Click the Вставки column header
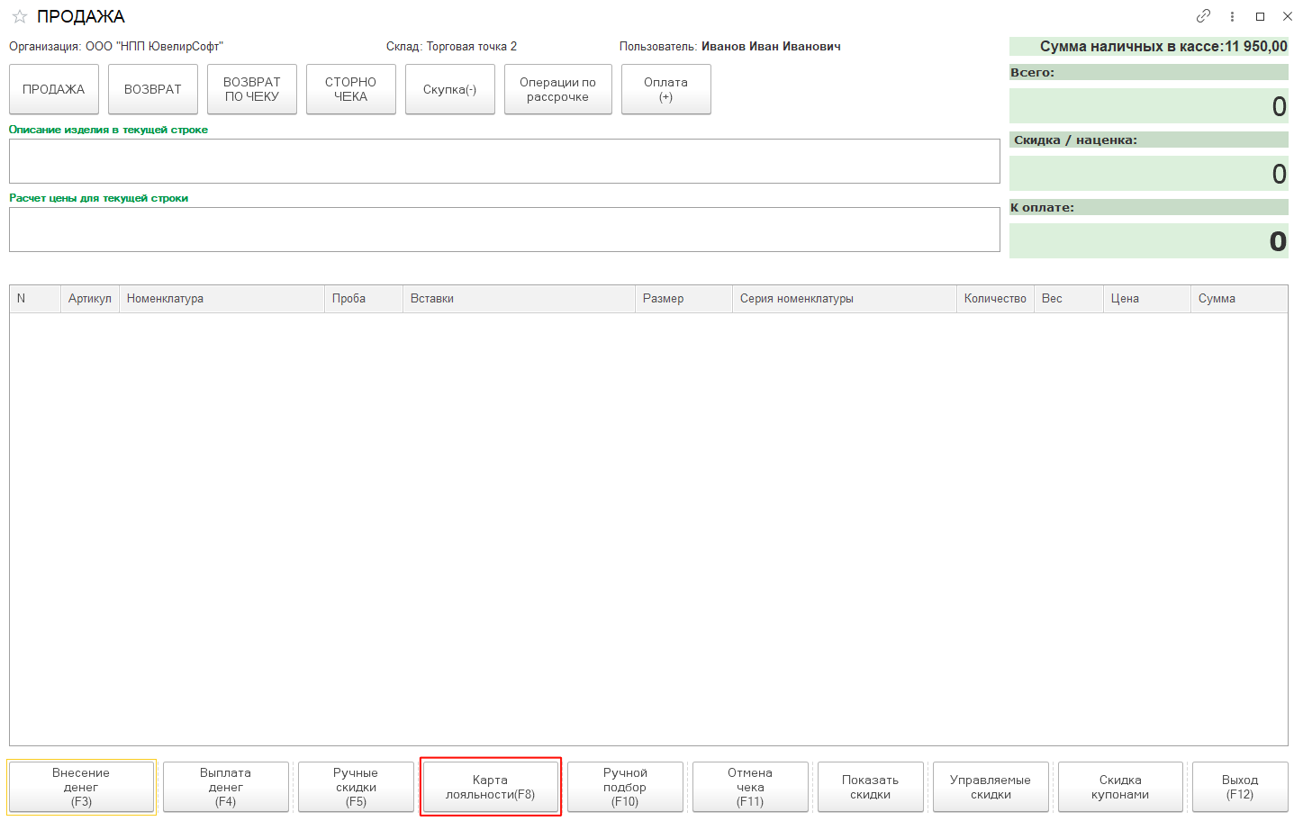This screenshot has width=1303, height=821. tap(520, 299)
